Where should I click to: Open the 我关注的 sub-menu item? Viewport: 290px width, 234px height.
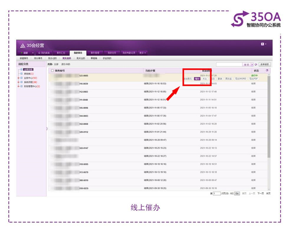tap(81, 58)
